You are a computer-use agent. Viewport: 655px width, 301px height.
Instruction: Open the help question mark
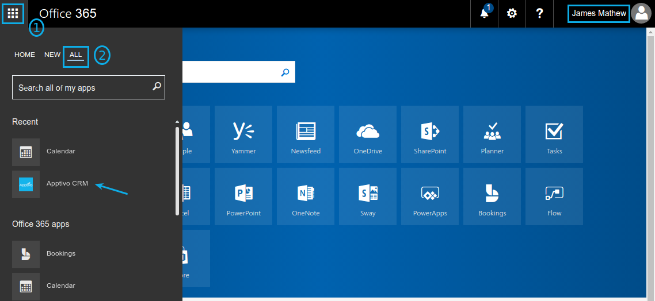pyautogui.click(x=539, y=13)
